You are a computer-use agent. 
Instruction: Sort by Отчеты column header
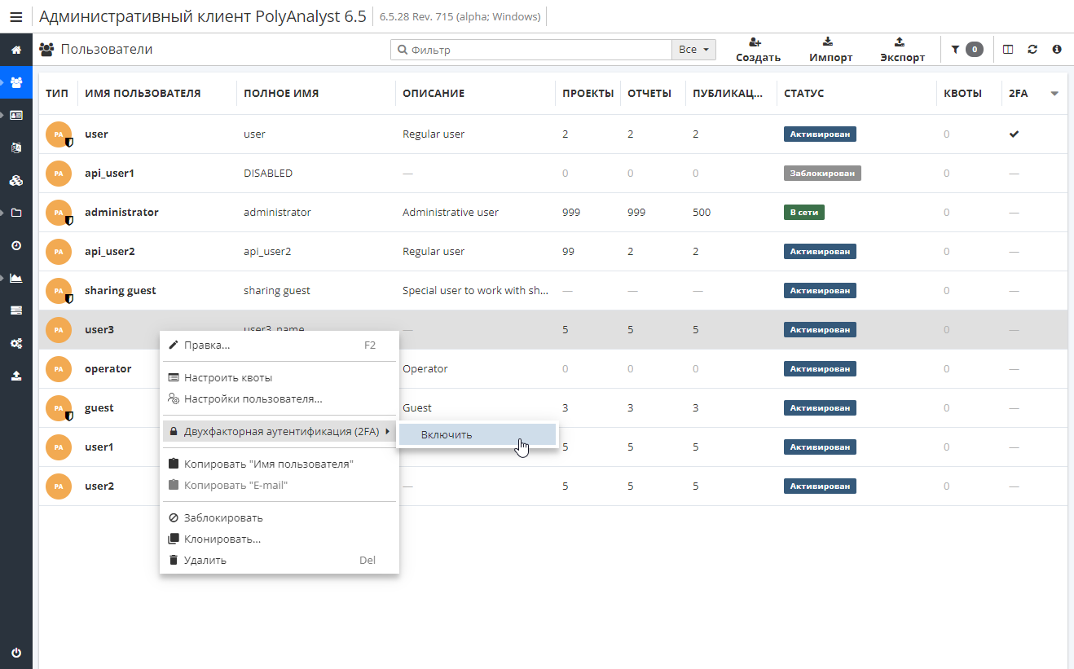pyautogui.click(x=649, y=94)
